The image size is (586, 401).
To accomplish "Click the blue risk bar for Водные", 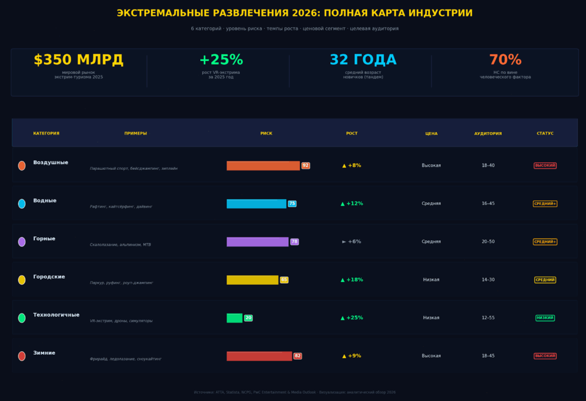I will 256,204.
